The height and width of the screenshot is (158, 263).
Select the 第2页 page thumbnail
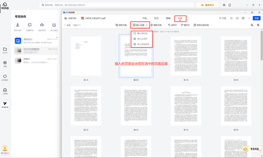point(136,56)
